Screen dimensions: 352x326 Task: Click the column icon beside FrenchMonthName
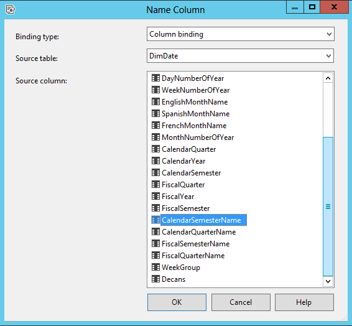point(155,125)
